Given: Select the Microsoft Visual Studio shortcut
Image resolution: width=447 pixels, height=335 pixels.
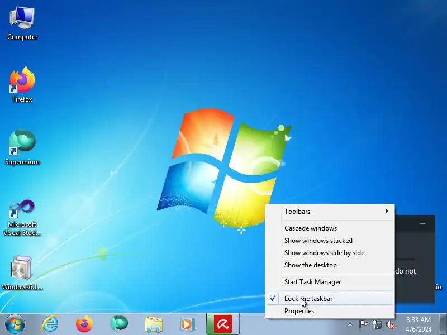Looking at the screenshot, I should tap(22, 218).
